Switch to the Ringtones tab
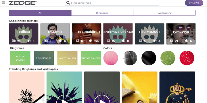The image size is (207, 103). point(102,13)
